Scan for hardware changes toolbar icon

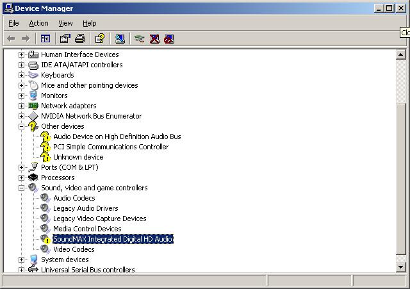(x=120, y=39)
